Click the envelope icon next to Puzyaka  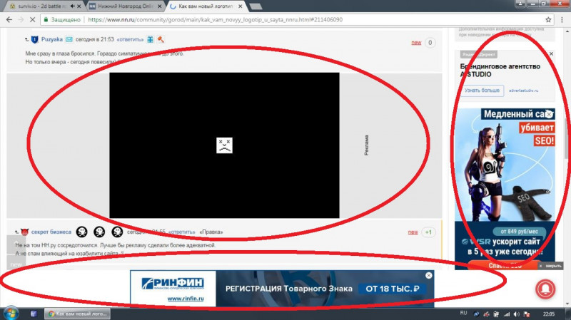[x=69, y=40]
